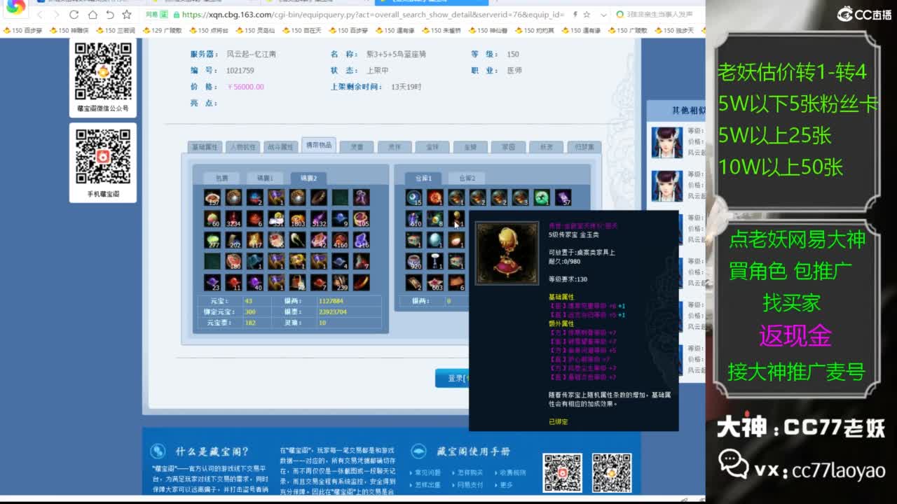Click the item stack showing 239
The height and width of the screenshot is (504, 897).
click(340, 282)
